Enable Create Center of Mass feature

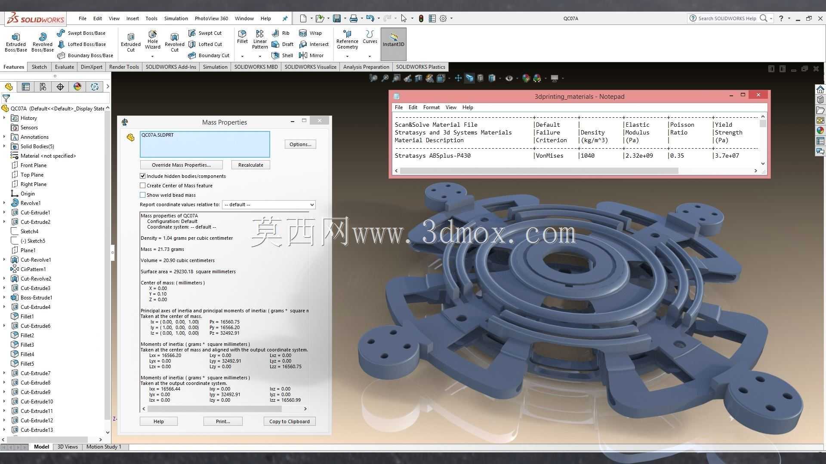(142, 186)
